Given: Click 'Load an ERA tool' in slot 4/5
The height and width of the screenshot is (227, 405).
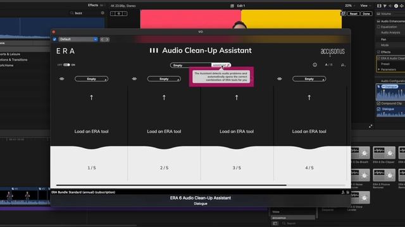Looking at the screenshot, I should (x=309, y=132).
